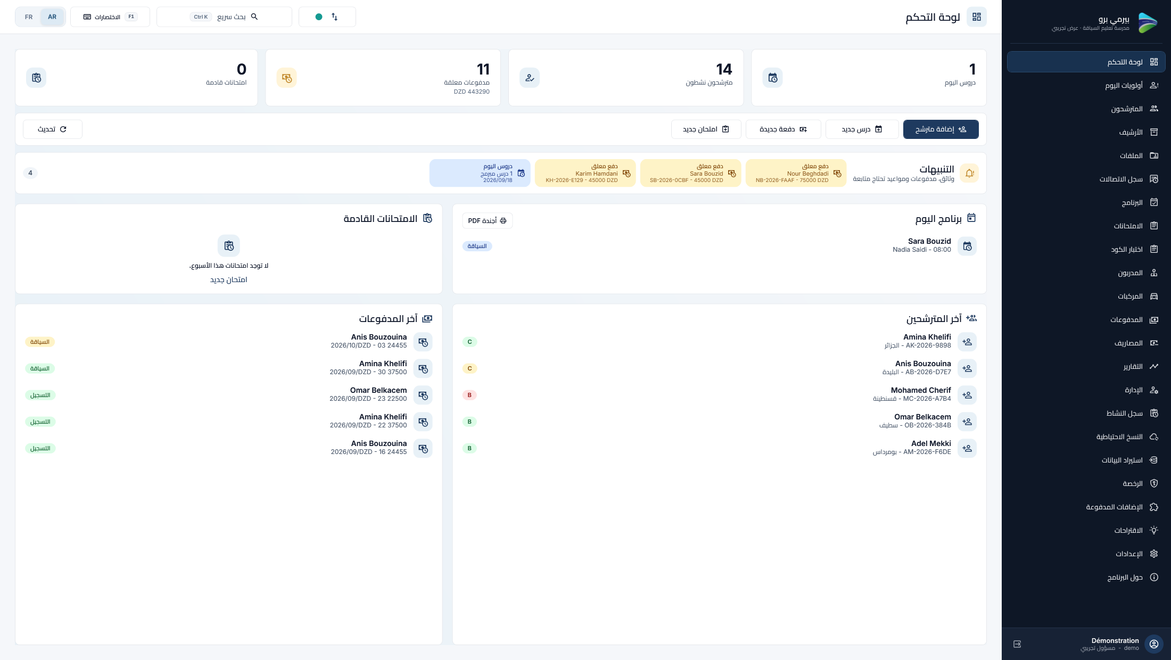Click the امتحان جديد link under empty exams

coord(228,279)
